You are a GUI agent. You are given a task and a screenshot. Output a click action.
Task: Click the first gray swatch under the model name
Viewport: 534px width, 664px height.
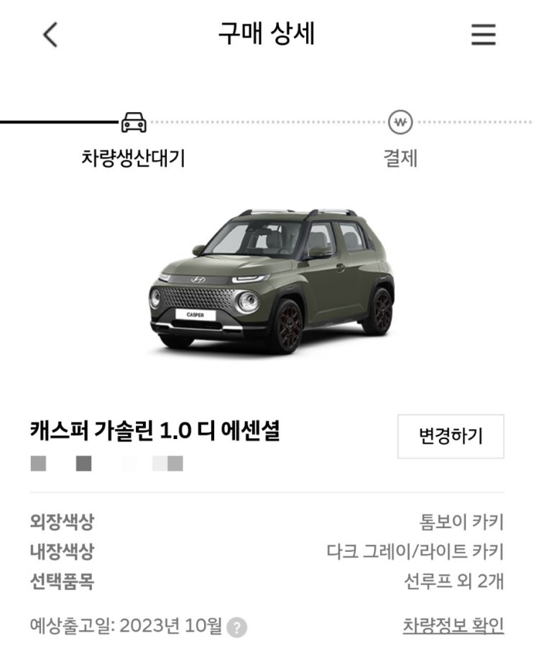(38, 464)
